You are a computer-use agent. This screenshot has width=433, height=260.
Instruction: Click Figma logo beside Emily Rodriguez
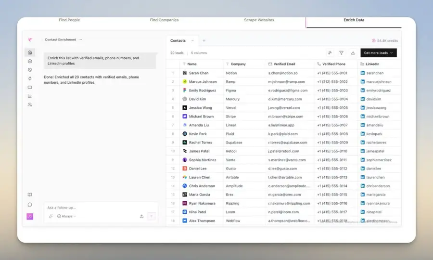185,91
